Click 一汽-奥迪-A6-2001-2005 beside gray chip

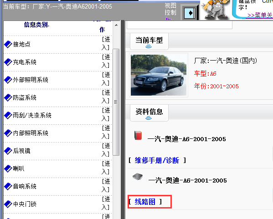point(187,180)
